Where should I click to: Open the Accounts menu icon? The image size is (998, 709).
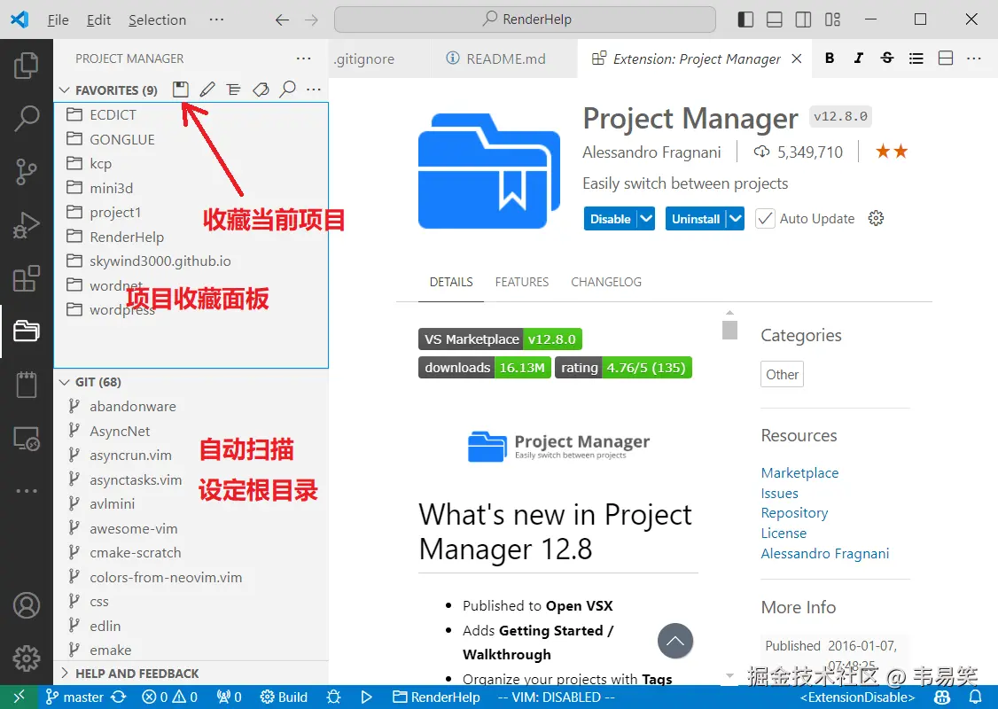pyautogui.click(x=26, y=605)
